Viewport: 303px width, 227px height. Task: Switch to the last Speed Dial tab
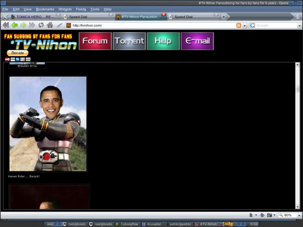193,17
